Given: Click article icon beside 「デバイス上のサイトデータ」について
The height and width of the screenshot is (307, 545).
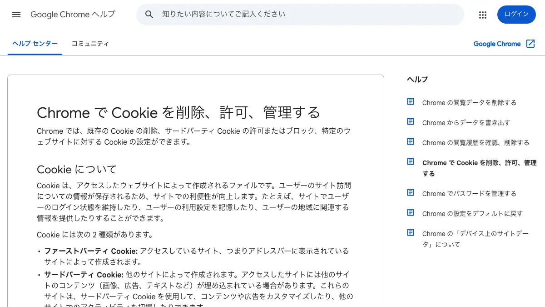Looking at the screenshot, I should pos(411,233).
